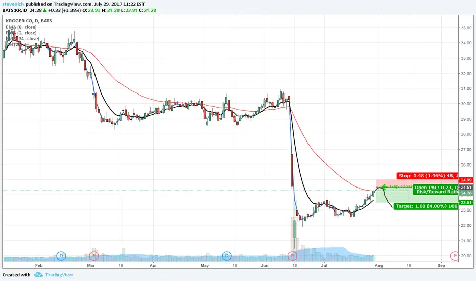Click the Aug date axis label

(x=379, y=265)
